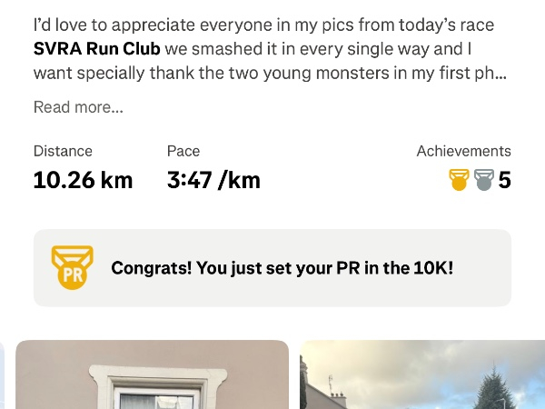This screenshot has height=409, width=545.
Task: Select the Distance label
Action: point(63,151)
